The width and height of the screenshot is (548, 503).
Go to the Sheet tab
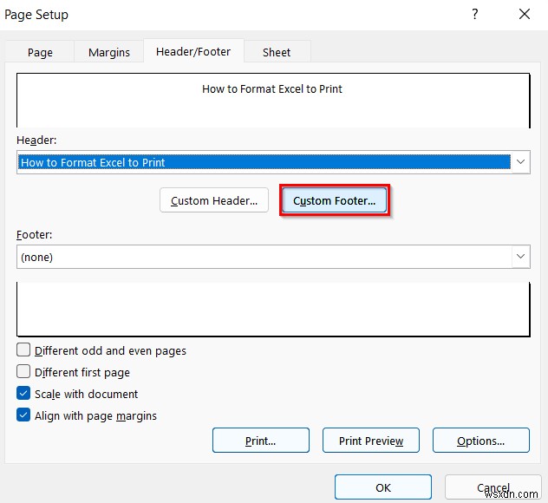pyautogui.click(x=277, y=52)
